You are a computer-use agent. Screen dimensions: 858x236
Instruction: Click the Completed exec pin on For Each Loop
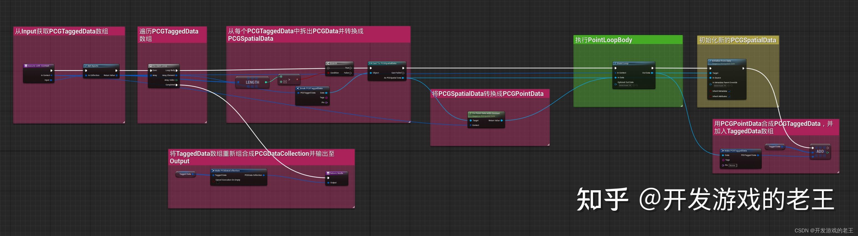(176, 85)
